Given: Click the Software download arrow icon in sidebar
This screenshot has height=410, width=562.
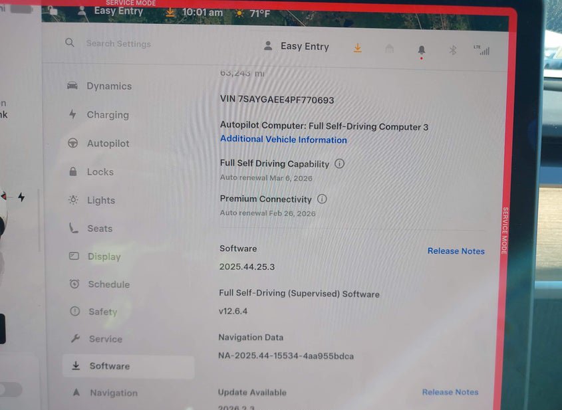Looking at the screenshot, I should (76, 365).
